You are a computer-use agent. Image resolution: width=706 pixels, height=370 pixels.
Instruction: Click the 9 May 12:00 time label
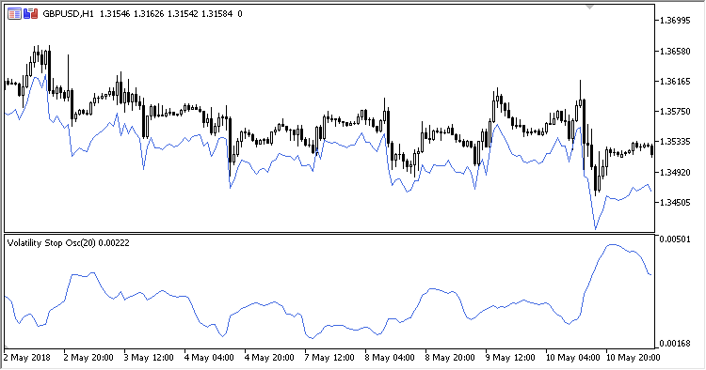click(510, 358)
